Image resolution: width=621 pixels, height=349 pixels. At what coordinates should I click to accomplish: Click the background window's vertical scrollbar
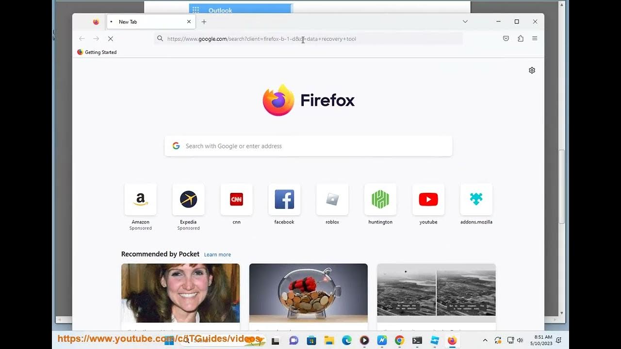click(x=562, y=187)
